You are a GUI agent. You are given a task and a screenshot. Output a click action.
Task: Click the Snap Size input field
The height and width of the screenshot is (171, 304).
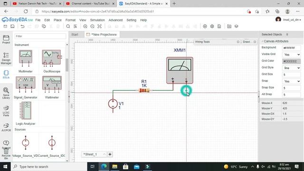[x=291, y=88]
